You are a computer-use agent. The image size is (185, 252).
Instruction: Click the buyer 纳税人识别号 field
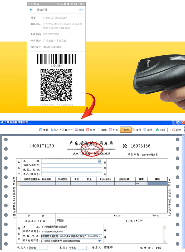click(71, 165)
